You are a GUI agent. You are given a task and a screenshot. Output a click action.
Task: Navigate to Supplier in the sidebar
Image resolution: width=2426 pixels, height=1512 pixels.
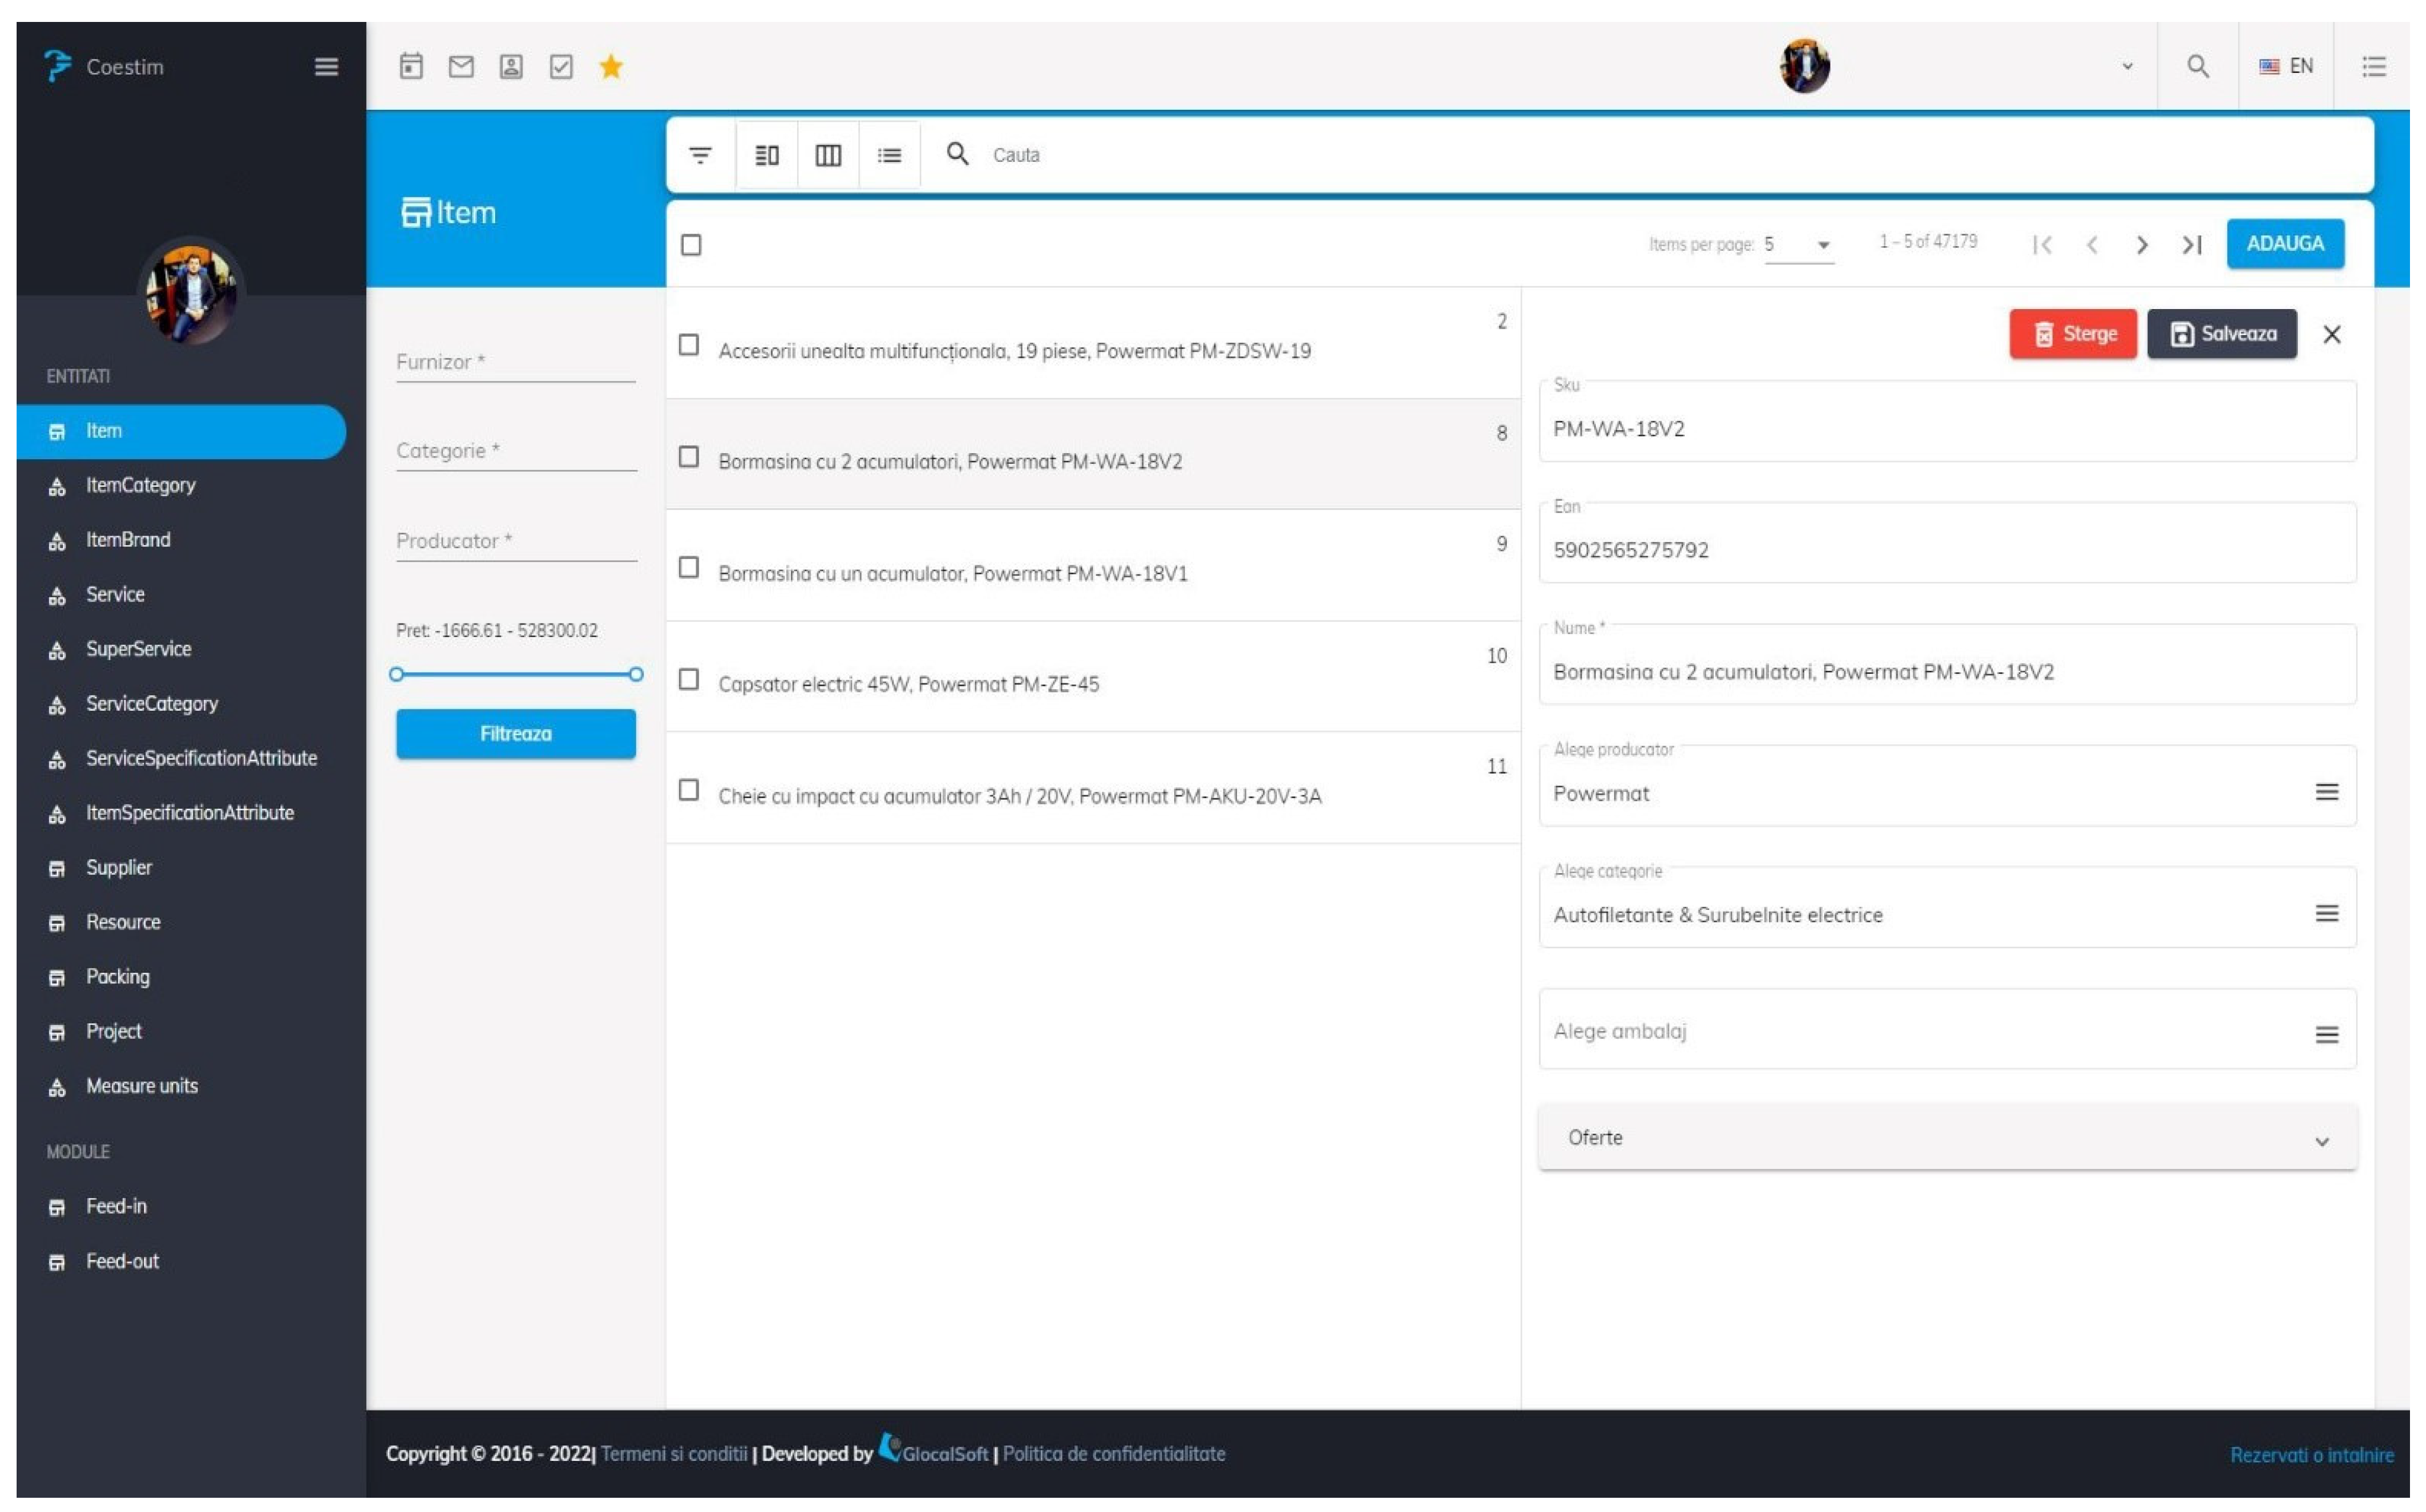(x=119, y=868)
